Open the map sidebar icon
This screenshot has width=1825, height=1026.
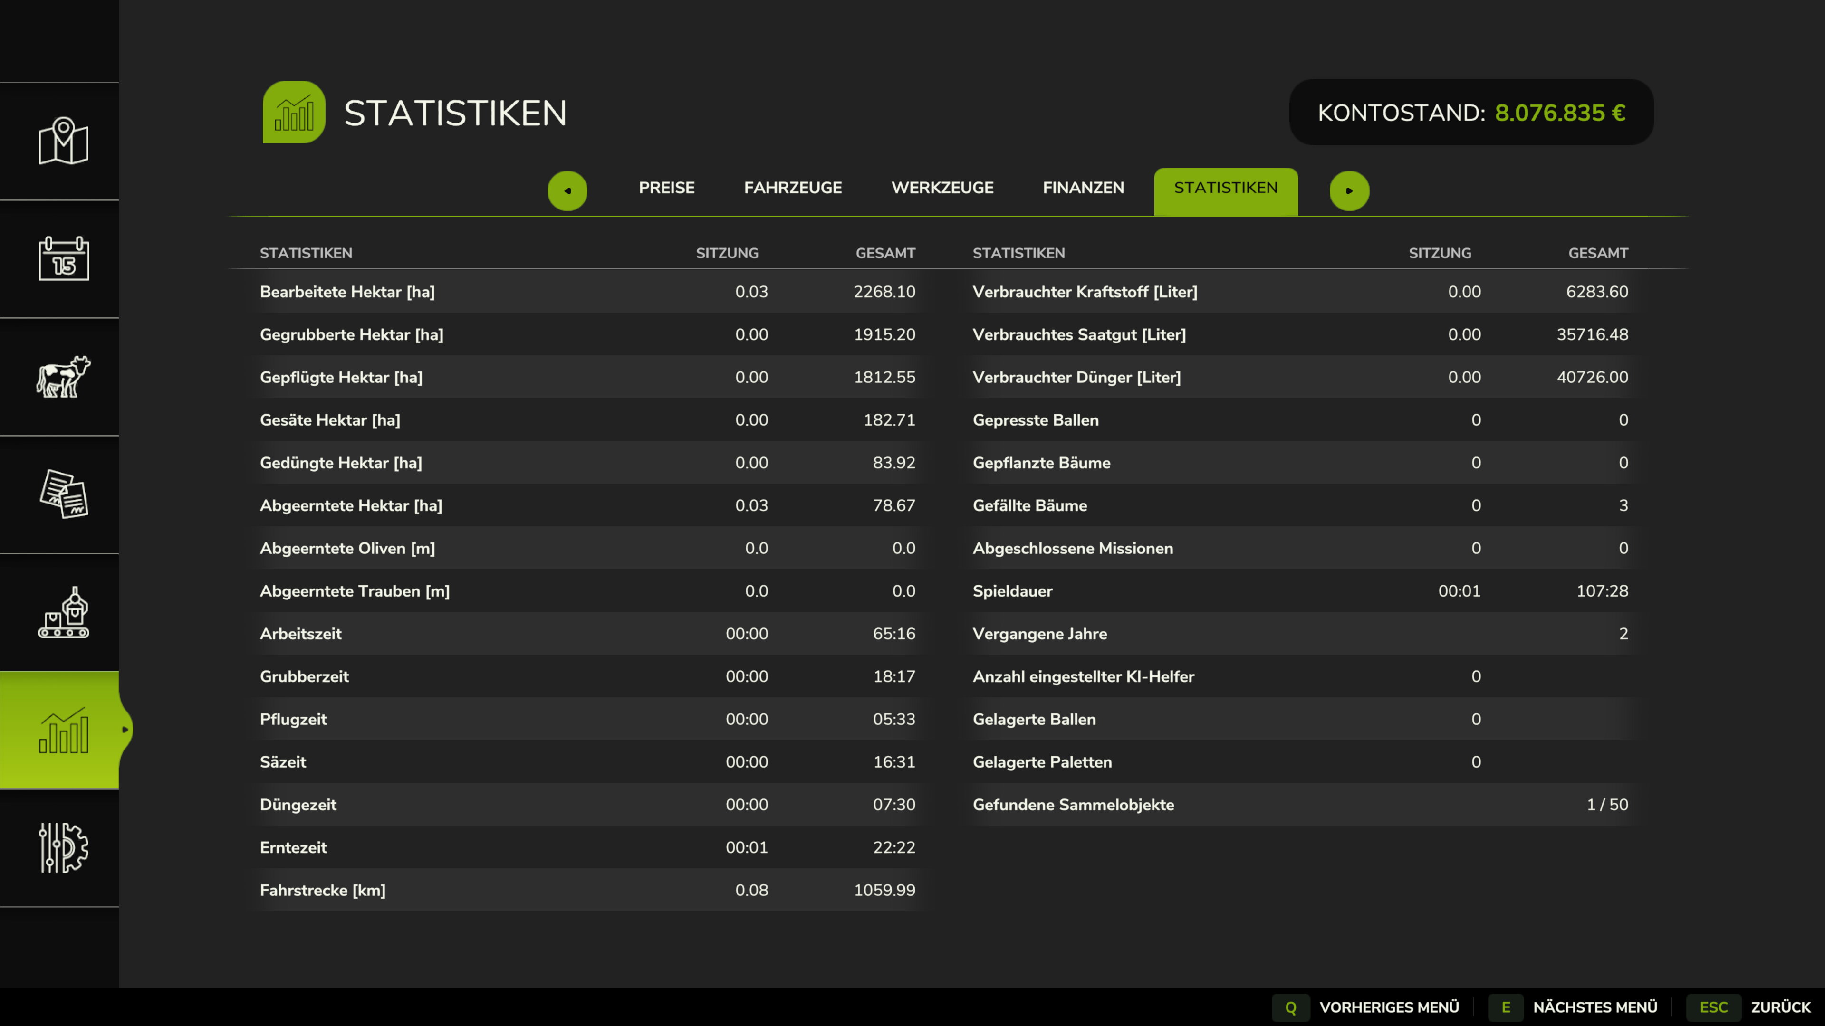[x=63, y=141]
